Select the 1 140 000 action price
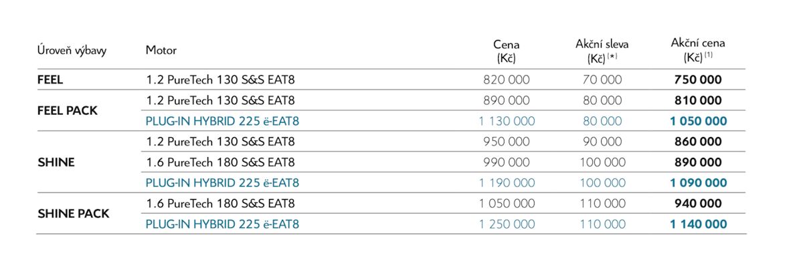Image resolution: width=803 pixels, height=268 pixels. pyautogui.click(x=698, y=224)
